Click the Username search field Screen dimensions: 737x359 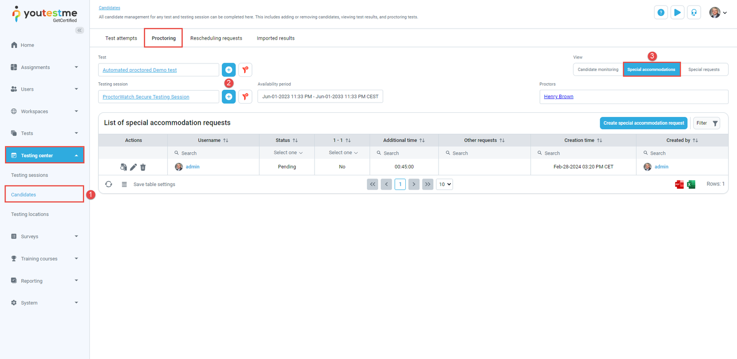coord(216,153)
